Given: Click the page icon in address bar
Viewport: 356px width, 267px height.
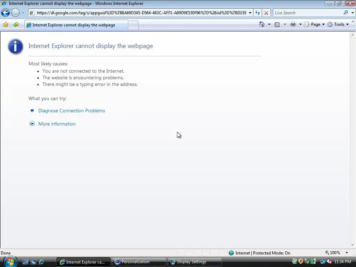Looking at the screenshot, I should [32, 13].
